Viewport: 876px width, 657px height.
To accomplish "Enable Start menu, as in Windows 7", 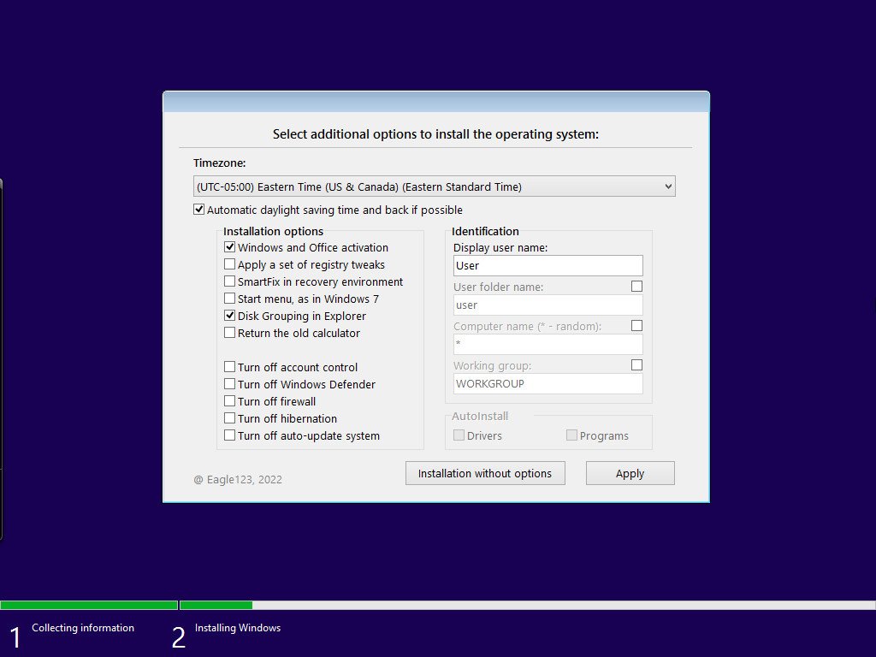I will (229, 299).
